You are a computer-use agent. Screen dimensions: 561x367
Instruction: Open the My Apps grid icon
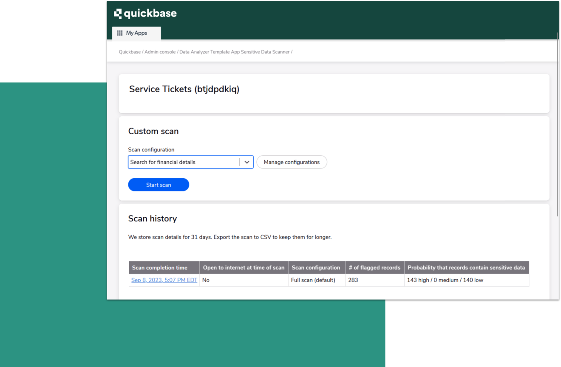click(x=120, y=33)
